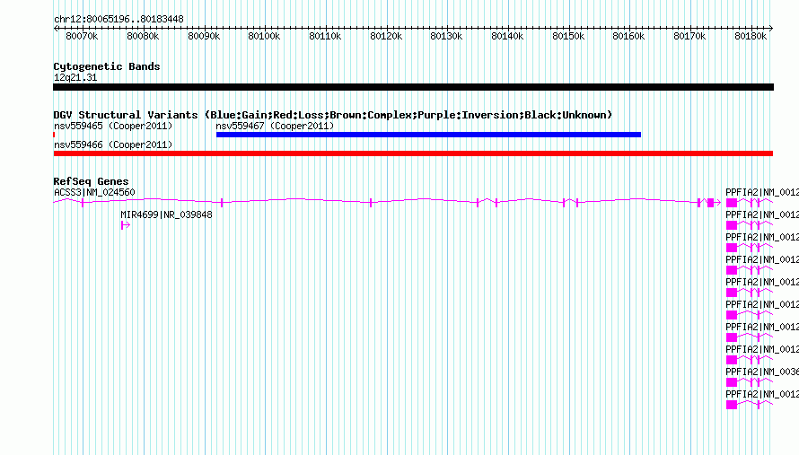Click the 80150k scale mark

[568, 36]
